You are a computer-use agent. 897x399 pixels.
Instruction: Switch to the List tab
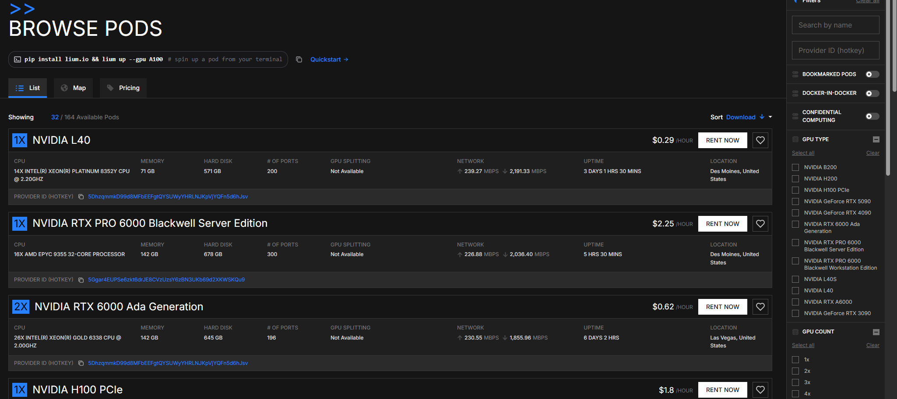28,88
